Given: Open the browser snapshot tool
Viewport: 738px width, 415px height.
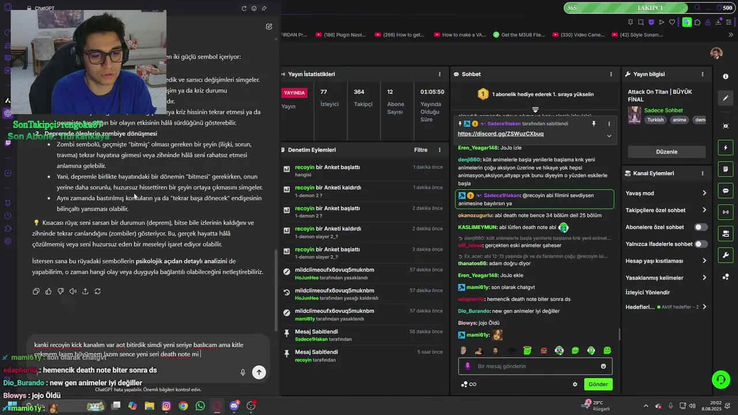Looking at the screenshot, I should click(641, 22).
